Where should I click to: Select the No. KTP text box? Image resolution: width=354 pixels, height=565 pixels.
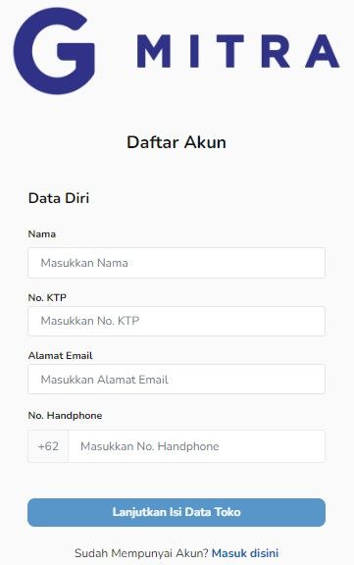(177, 321)
